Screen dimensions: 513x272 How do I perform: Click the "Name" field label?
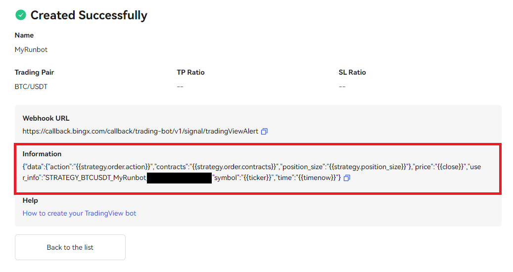point(24,36)
